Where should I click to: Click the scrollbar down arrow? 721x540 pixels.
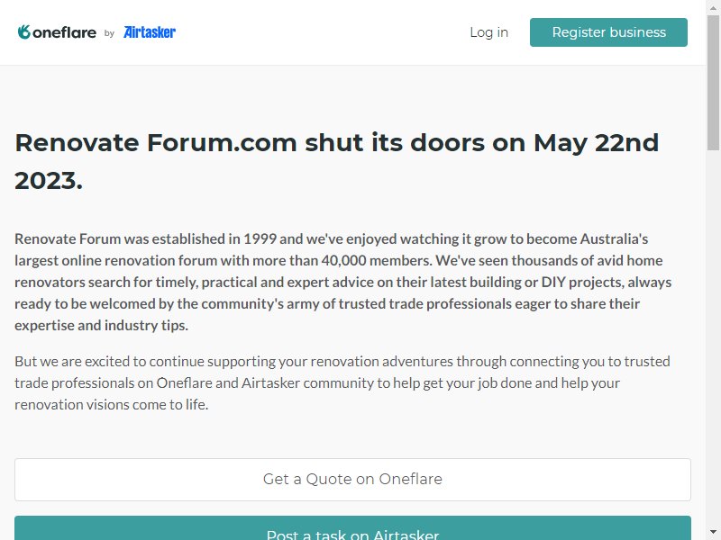[x=713, y=532]
